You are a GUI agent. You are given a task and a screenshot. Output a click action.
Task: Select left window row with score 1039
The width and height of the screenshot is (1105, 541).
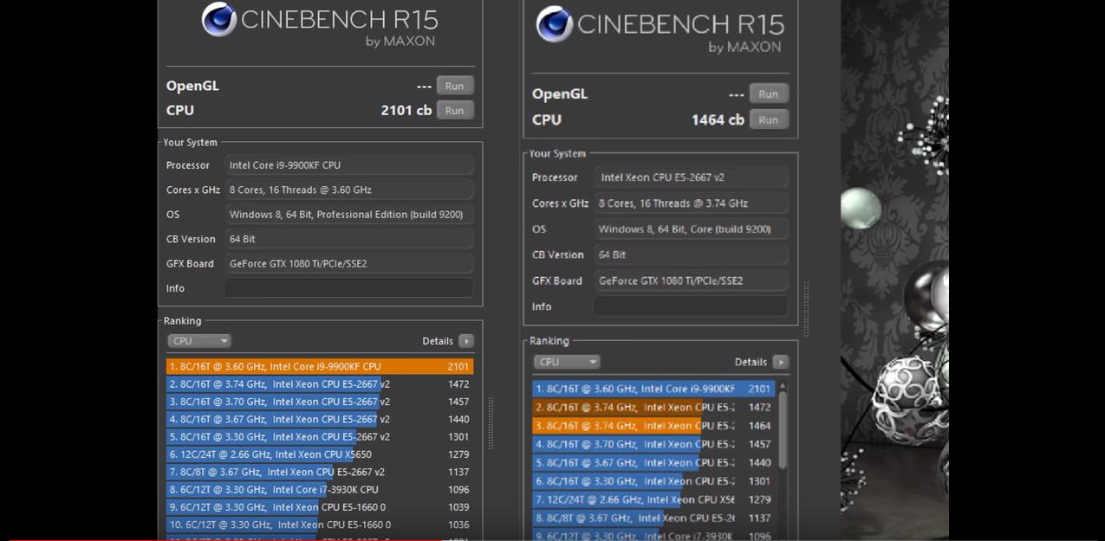tap(320, 507)
